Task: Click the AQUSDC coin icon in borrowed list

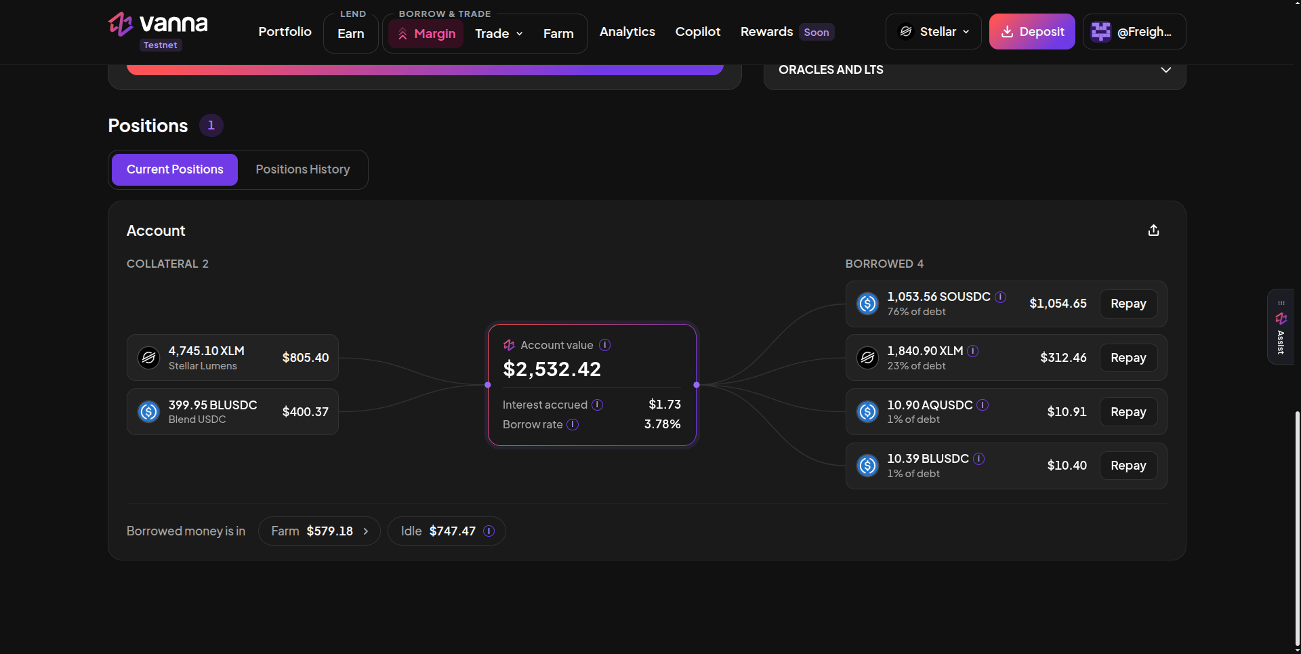Action: 867,411
